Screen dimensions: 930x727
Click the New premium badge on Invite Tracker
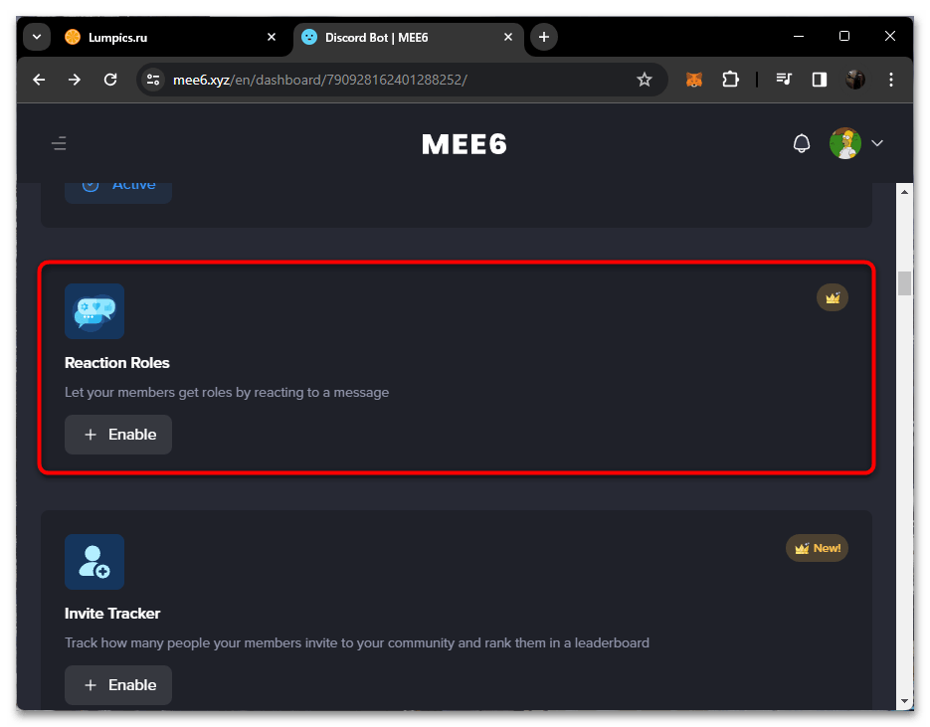pyautogui.click(x=817, y=548)
